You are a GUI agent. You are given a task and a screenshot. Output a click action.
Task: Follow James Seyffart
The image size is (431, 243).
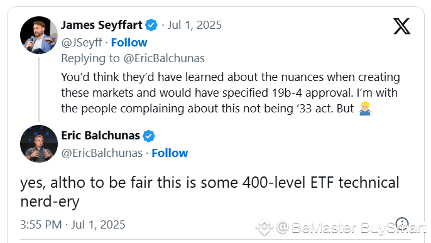coord(129,43)
